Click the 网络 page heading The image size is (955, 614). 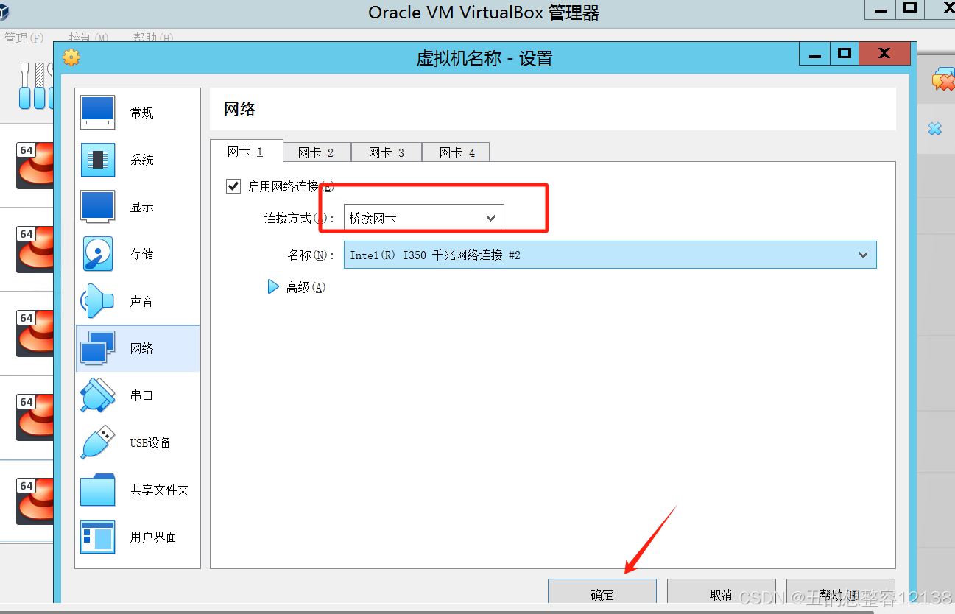click(x=240, y=110)
